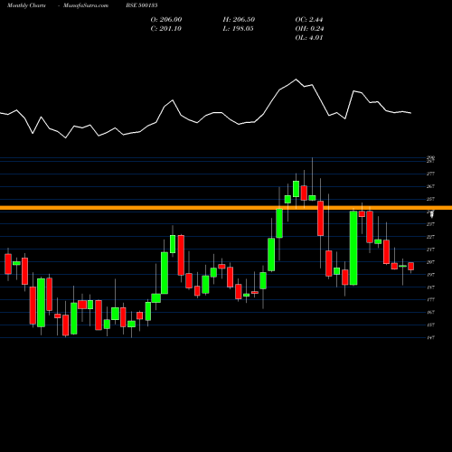Screen dimensions: 452x452
Task: Select the open value "O: 206.00"
Action: click(166, 20)
